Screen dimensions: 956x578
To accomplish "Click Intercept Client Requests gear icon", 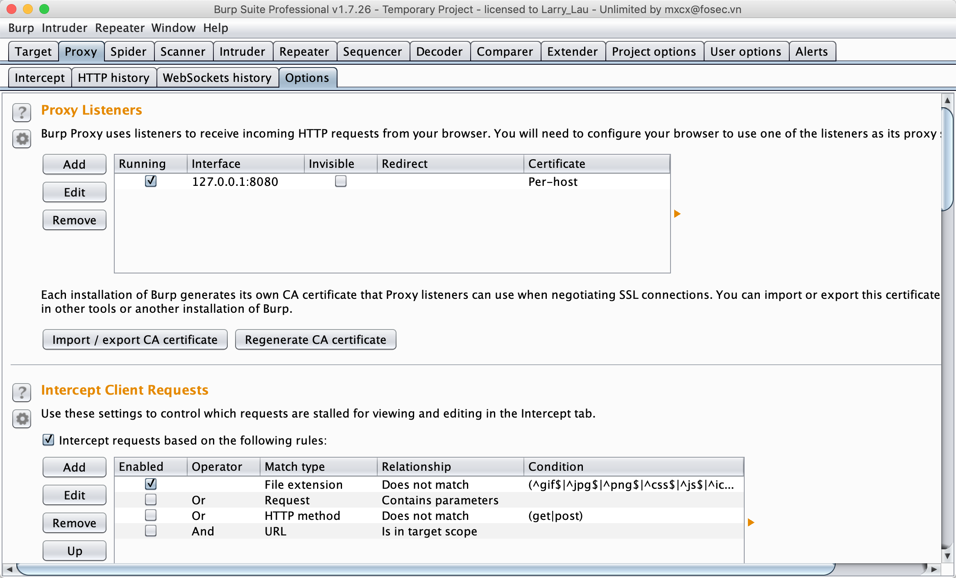I will pos(22,419).
